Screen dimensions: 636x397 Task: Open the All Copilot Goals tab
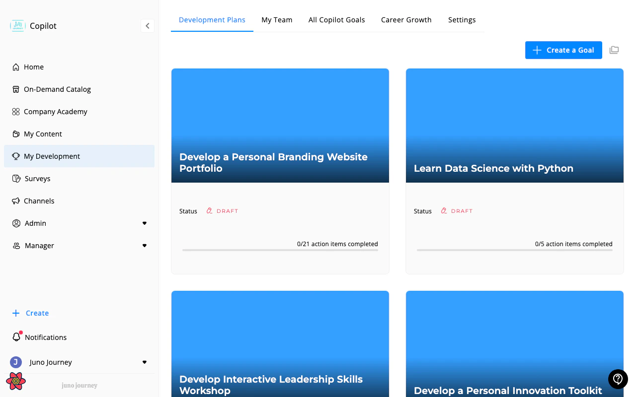(x=337, y=20)
